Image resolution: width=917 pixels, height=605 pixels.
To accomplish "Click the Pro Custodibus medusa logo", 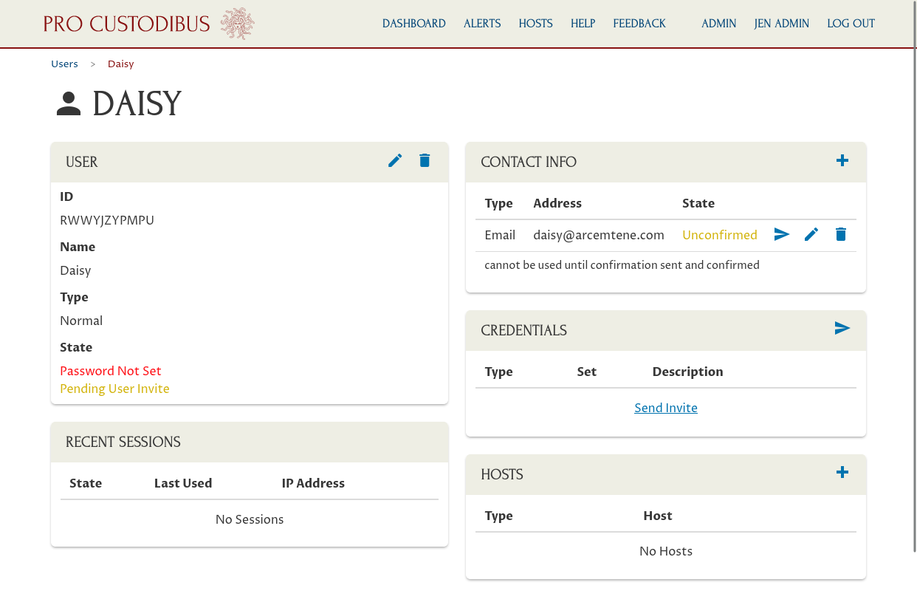I will point(238,24).
